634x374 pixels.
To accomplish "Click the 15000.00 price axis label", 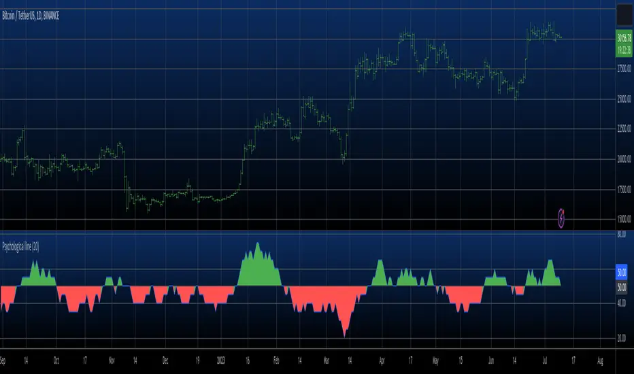I will 624,219.
